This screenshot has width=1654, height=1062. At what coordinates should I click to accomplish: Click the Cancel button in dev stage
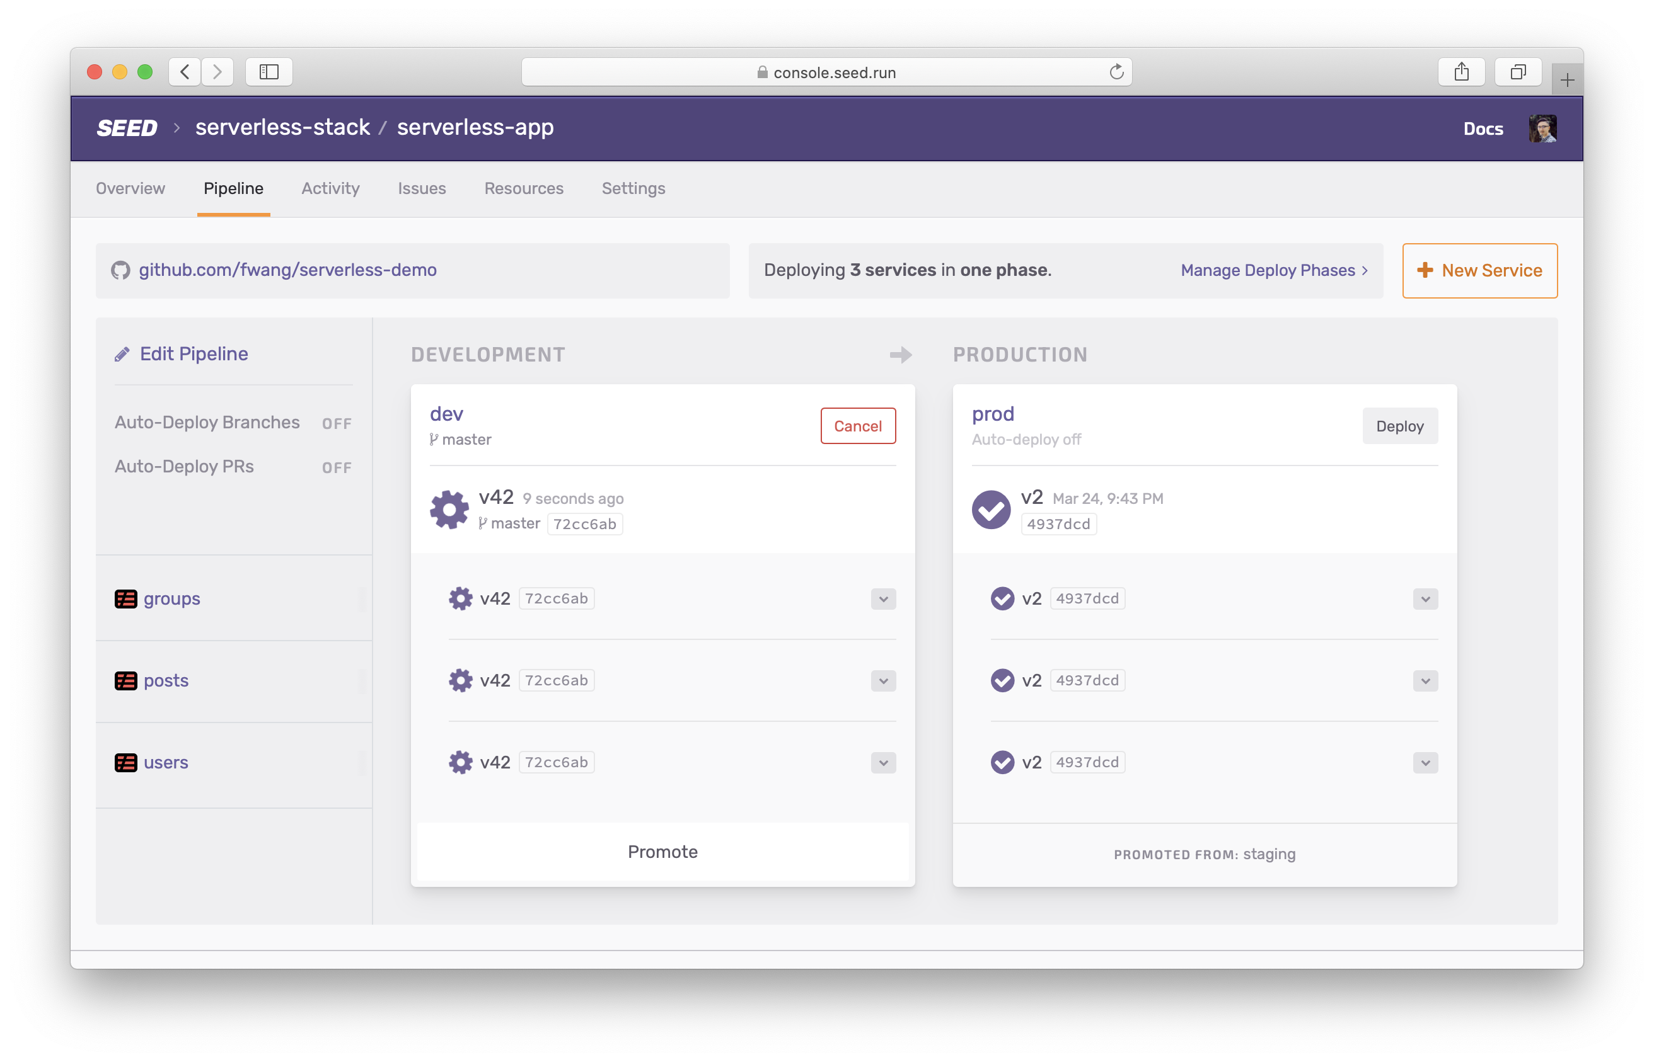[857, 425]
